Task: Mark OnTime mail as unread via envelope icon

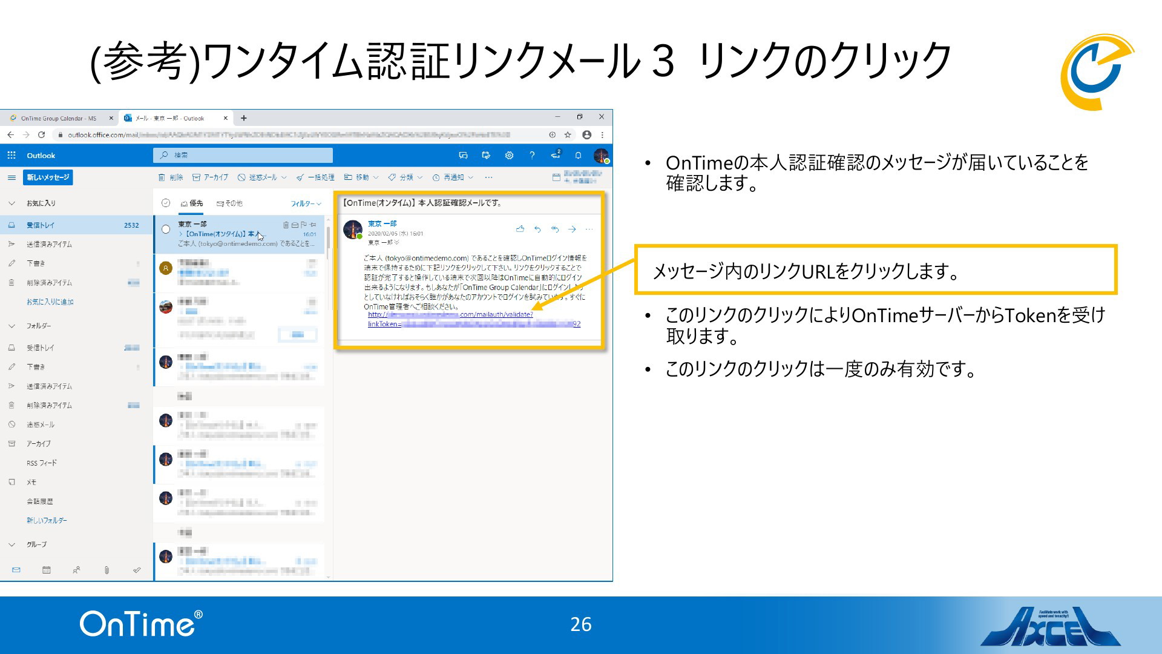Action: (x=295, y=225)
